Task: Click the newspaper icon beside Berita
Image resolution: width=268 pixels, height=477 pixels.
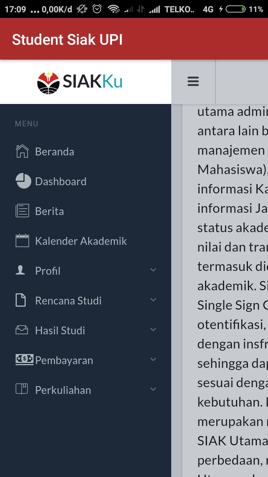Action: tap(22, 211)
